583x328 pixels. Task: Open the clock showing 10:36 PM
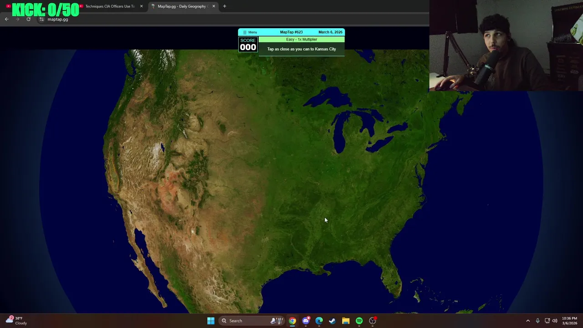coord(569,321)
